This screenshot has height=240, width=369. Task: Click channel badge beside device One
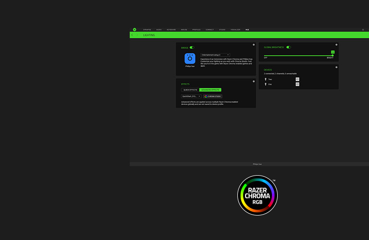297,84
